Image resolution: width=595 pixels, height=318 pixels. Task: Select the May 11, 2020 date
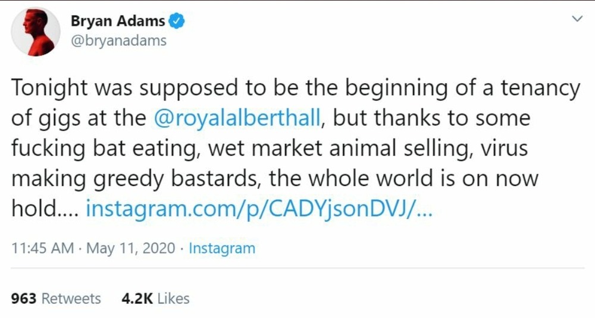click(x=131, y=248)
